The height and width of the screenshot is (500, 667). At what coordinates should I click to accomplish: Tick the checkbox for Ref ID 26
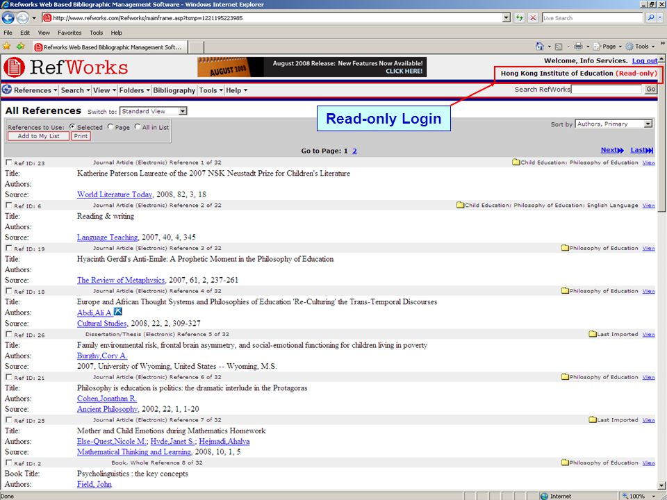click(8, 335)
